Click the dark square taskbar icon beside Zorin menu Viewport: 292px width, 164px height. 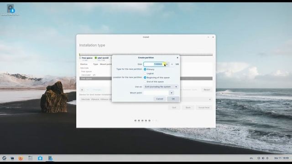12,158
